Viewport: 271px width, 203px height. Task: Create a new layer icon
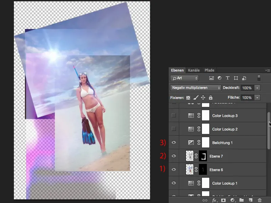(251, 200)
